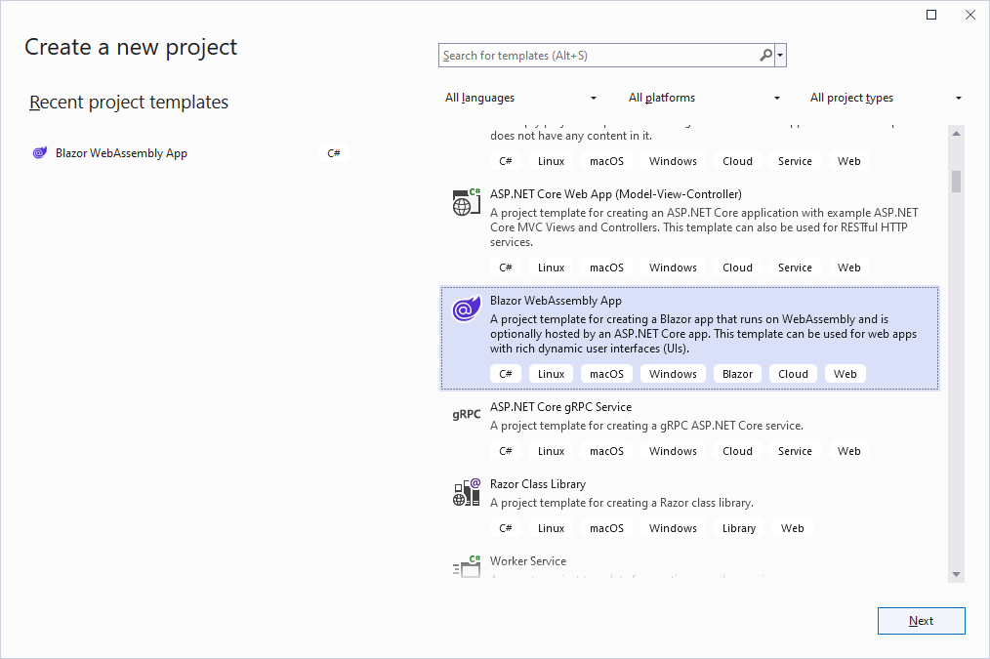This screenshot has width=990, height=659.
Task: Open the All platforms dropdown
Action: (x=704, y=98)
